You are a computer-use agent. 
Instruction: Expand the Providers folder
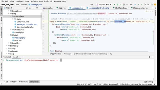pyautogui.click(x=8, y=43)
